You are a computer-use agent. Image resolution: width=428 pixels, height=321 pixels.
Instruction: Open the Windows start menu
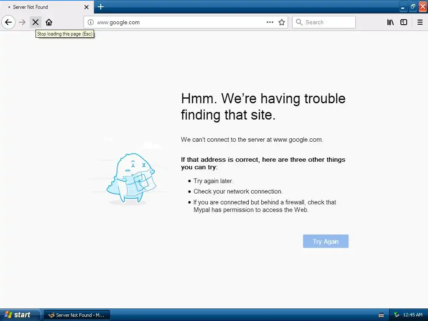(20, 315)
